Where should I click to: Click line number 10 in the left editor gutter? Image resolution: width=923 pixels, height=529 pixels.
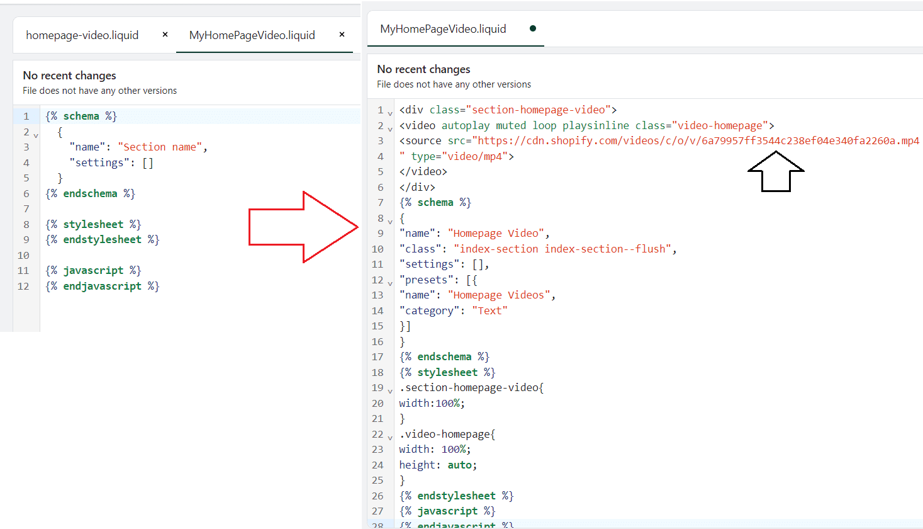[23, 255]
